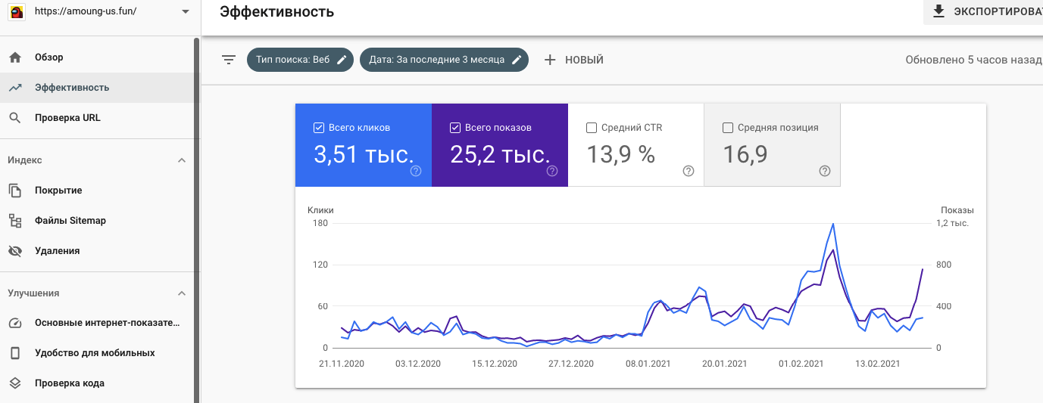Click the pages icon beside Покрытие

pyautogui.click(x=14, y=191)
